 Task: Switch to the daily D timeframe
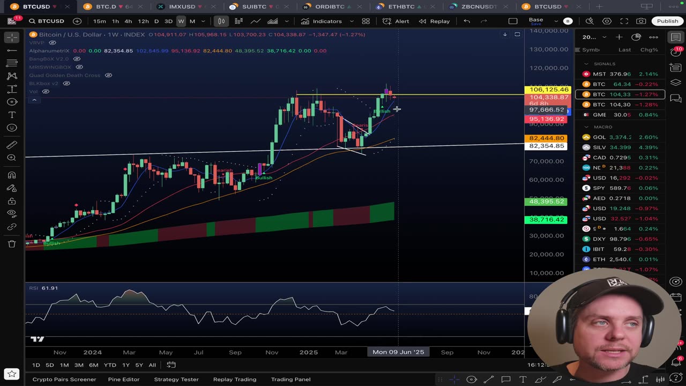[156, 21]
